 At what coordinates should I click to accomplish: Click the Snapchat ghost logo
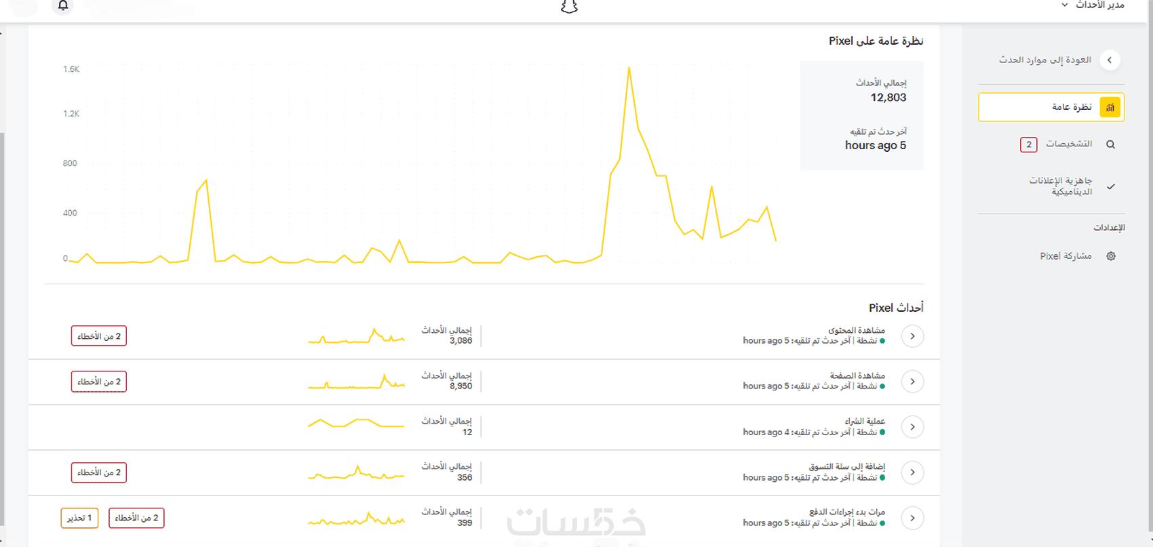coord(569,6)
